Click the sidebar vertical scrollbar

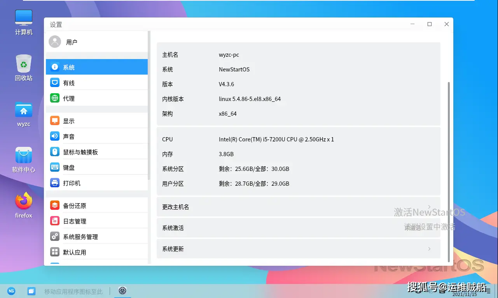coord(149,105)
